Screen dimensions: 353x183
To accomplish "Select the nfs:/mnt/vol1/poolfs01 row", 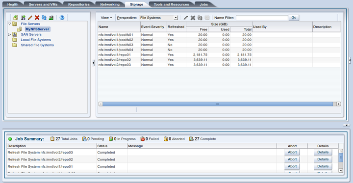I will [x=219, y=35].
